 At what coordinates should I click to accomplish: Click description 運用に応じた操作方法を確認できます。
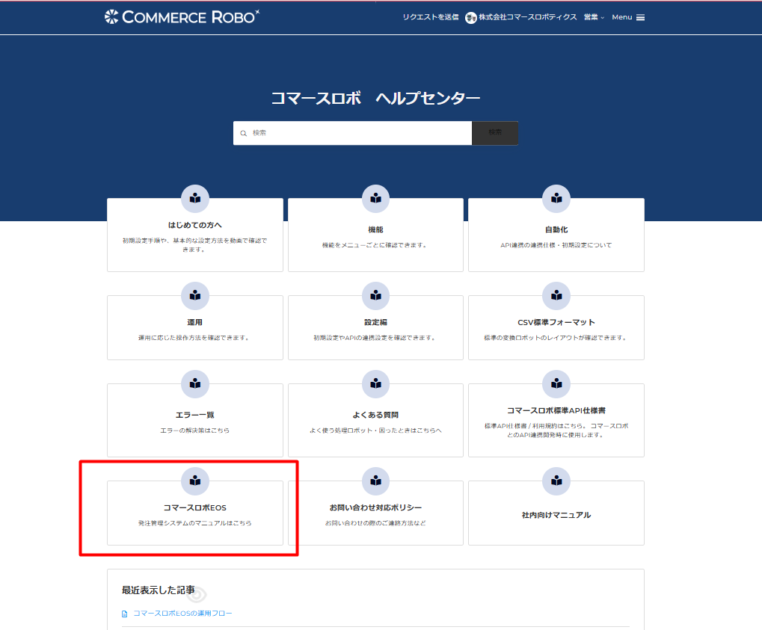(x=195, y=338)
